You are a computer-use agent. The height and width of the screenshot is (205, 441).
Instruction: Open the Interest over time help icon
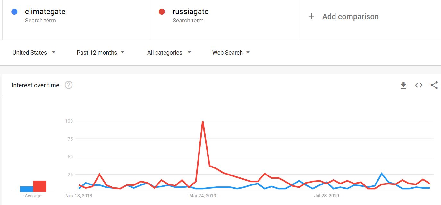pos(69,85)
